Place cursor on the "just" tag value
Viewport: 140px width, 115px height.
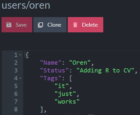(x=65, y=94)
